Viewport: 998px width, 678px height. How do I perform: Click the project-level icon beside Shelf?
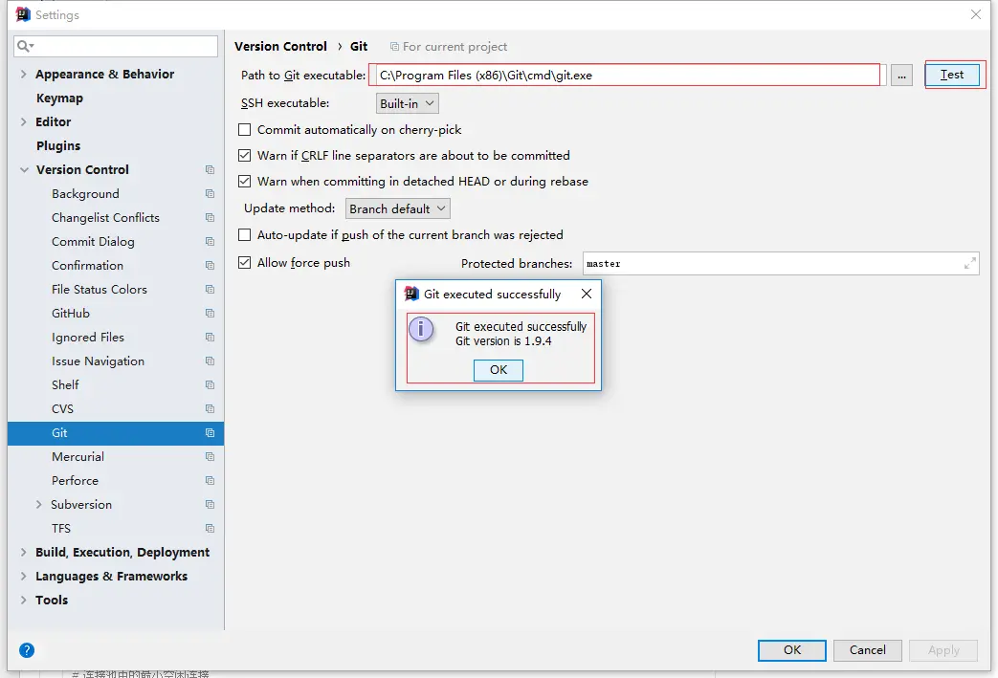211,384
